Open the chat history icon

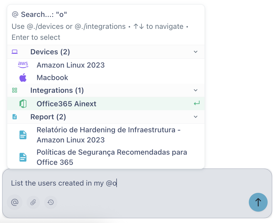tap(51, 202)
